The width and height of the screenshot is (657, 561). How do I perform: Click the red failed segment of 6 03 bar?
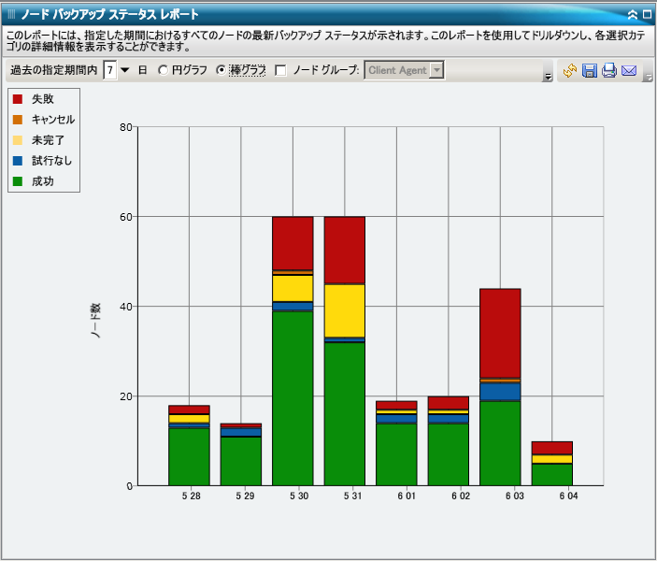pyautogui.click(x=500, y=332)
